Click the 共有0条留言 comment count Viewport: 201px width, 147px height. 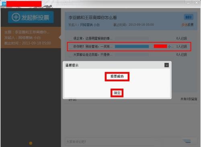click(x=189, y=99)
